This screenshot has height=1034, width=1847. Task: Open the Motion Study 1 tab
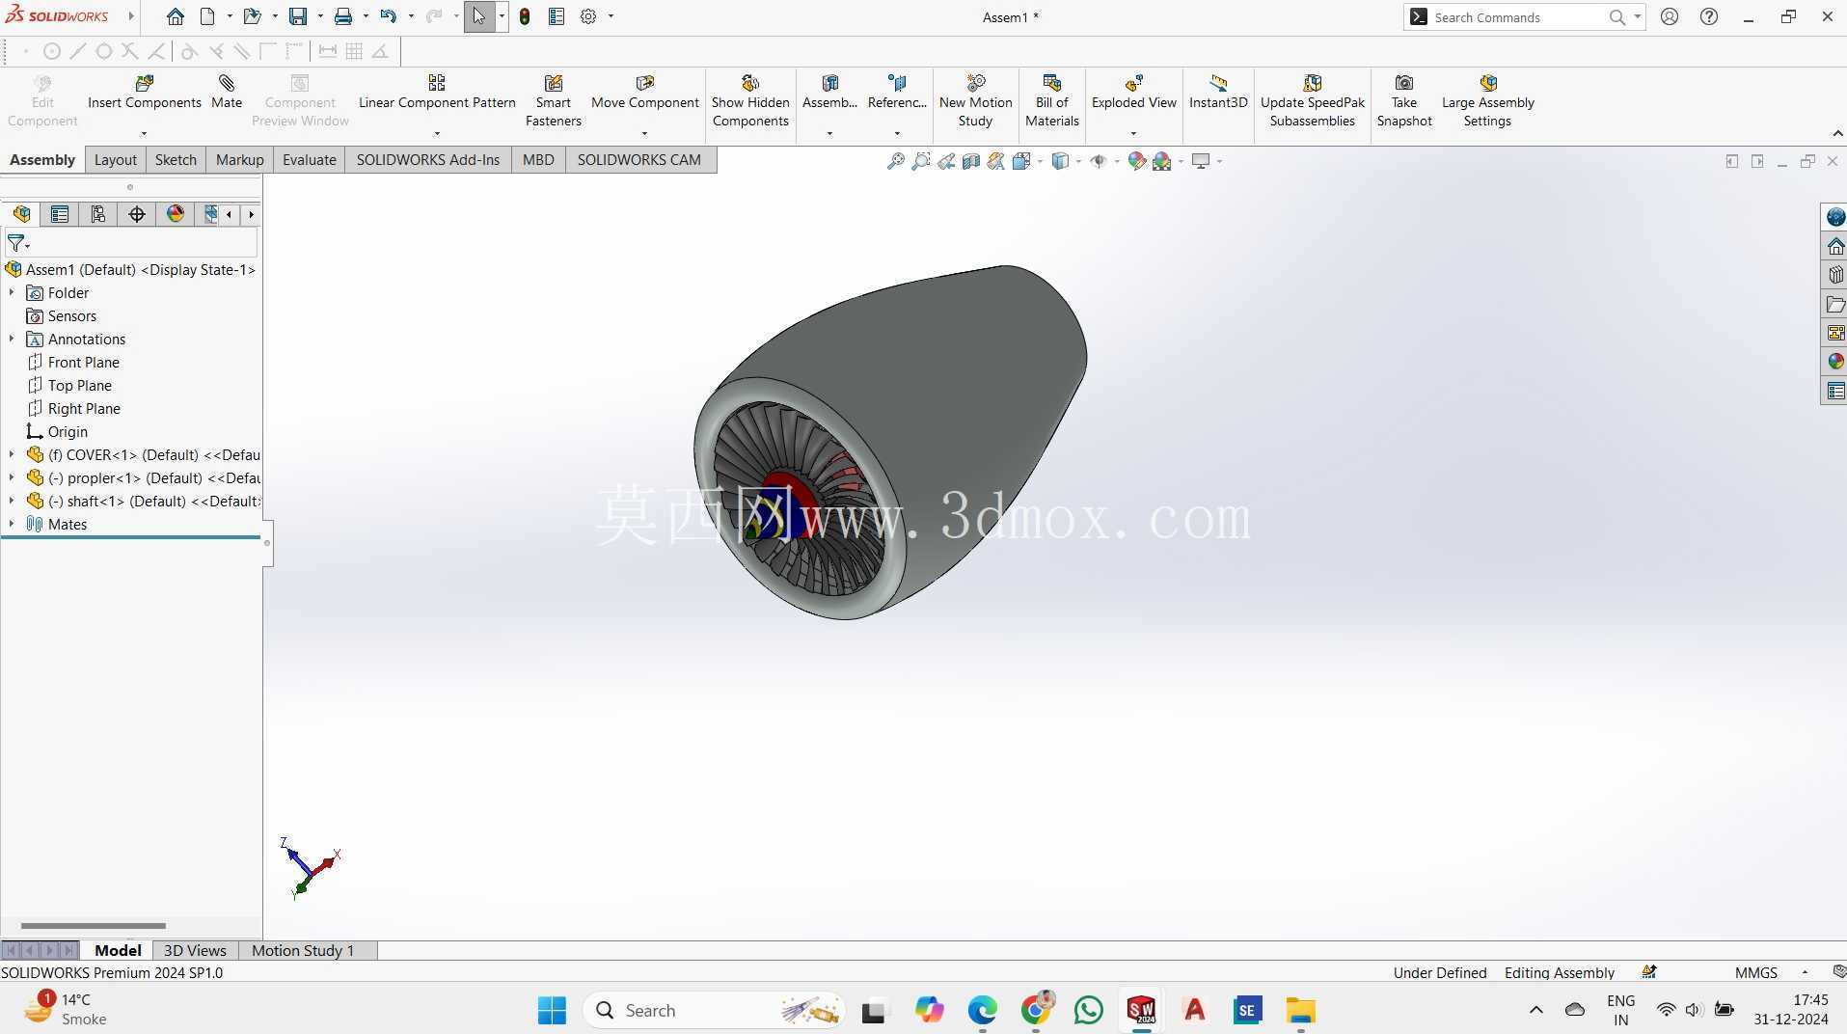pyautogui.click(x=303, y=951)
